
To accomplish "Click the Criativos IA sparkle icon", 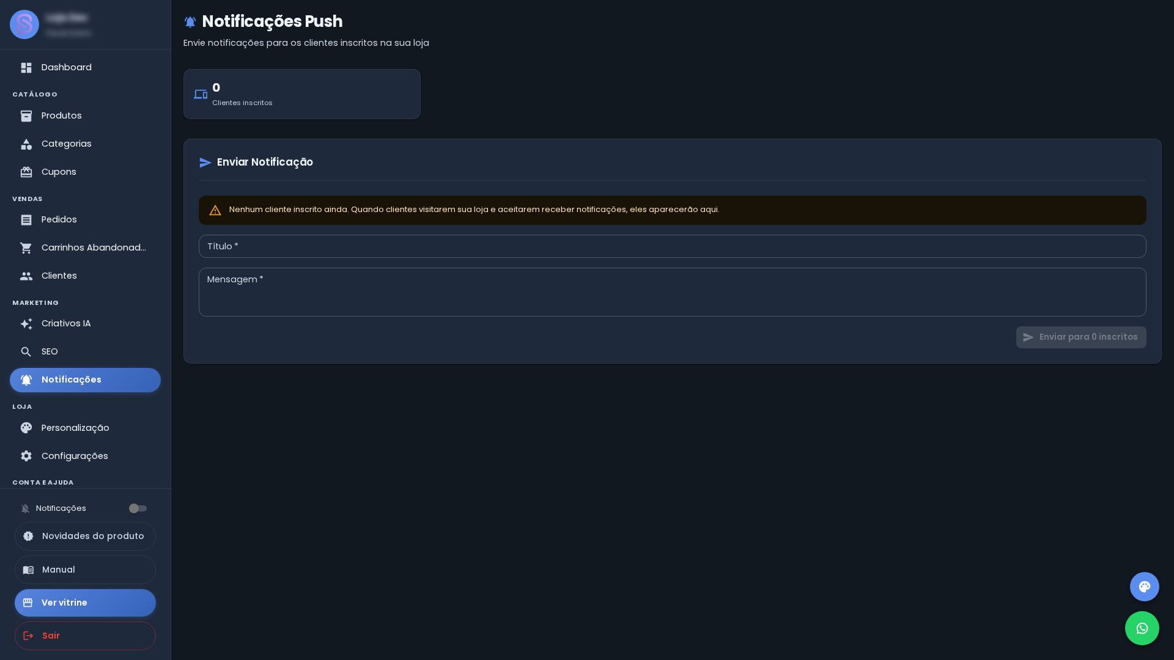I will pyautogui.click(x=26, y=324).
